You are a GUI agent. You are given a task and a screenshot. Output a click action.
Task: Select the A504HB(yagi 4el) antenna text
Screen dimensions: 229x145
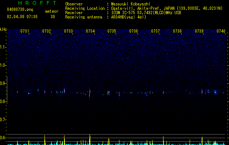tap(129, 17)
